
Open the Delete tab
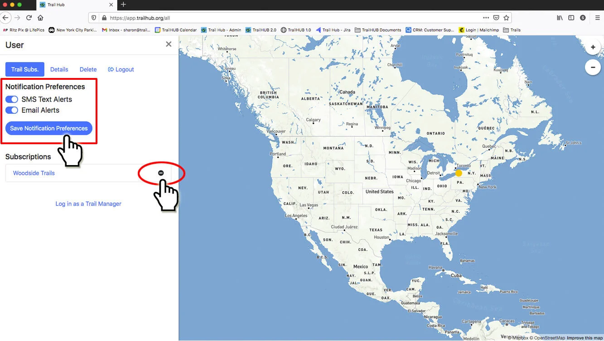tap(88, 69)
